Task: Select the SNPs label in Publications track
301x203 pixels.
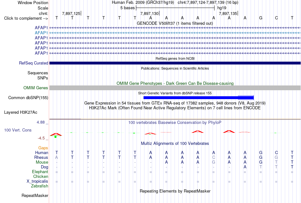Action: (x=43, y=78)
